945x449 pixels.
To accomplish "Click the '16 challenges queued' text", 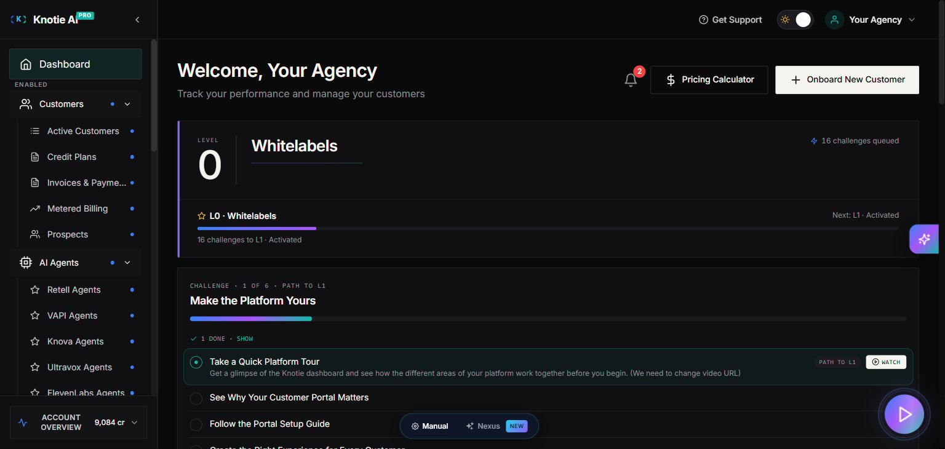I will pyautogui.click(x=860, y=141).
